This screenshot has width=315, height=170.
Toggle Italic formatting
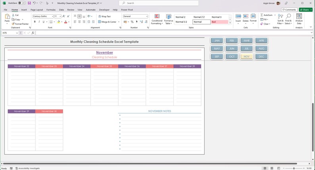click(x=39, y=22)
